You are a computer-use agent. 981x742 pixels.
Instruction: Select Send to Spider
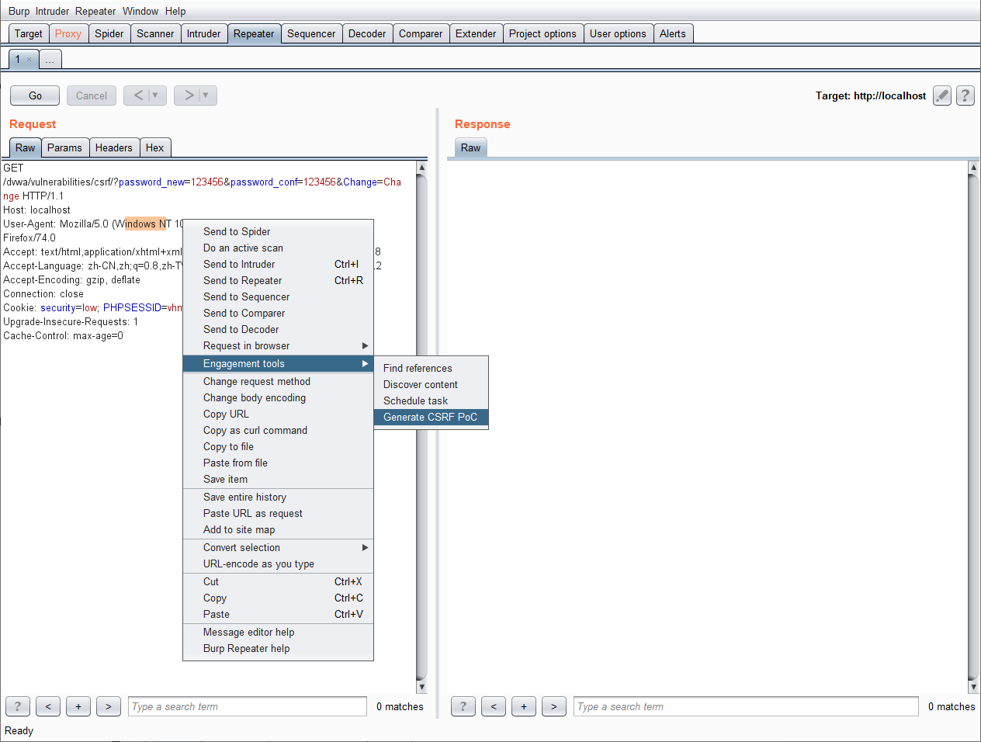click(278, 232)
